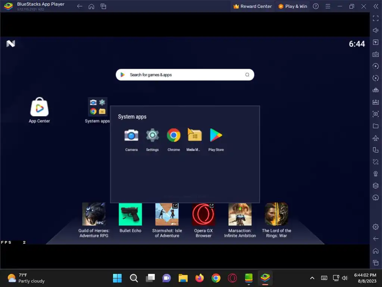Take a screenshot with sidebar icon

pyautogui.click(x=376, y=114)
